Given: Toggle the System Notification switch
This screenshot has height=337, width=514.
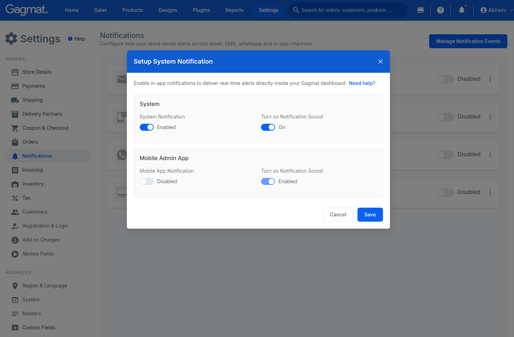Looking at the screenshot, I should point(147,127).
